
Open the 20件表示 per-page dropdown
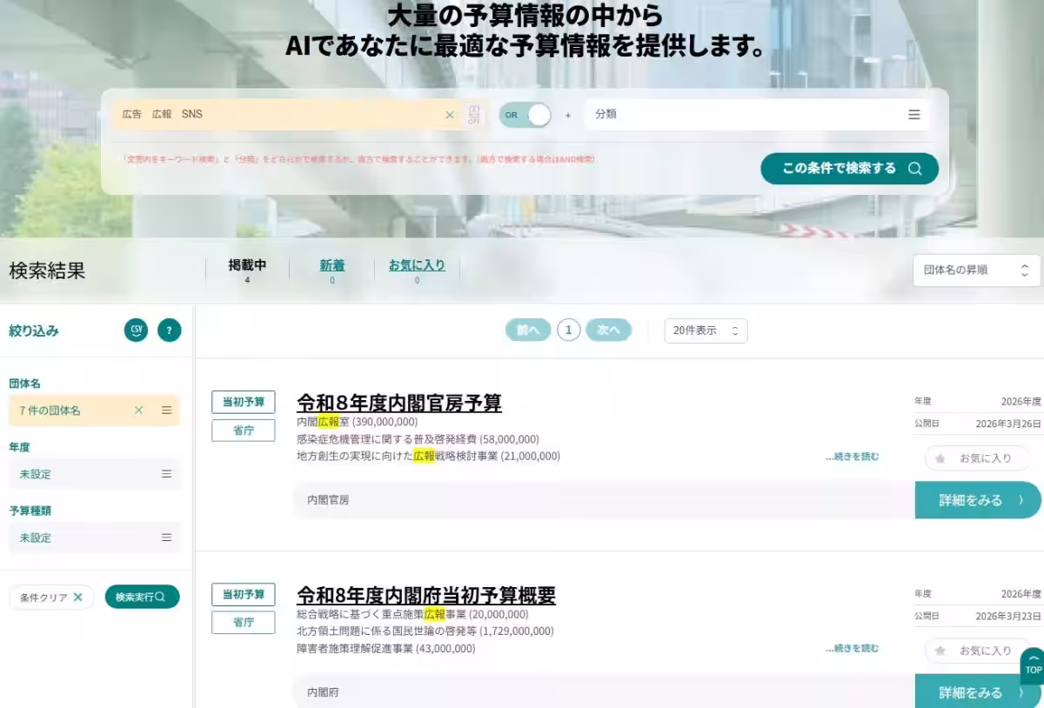point(706,331)
